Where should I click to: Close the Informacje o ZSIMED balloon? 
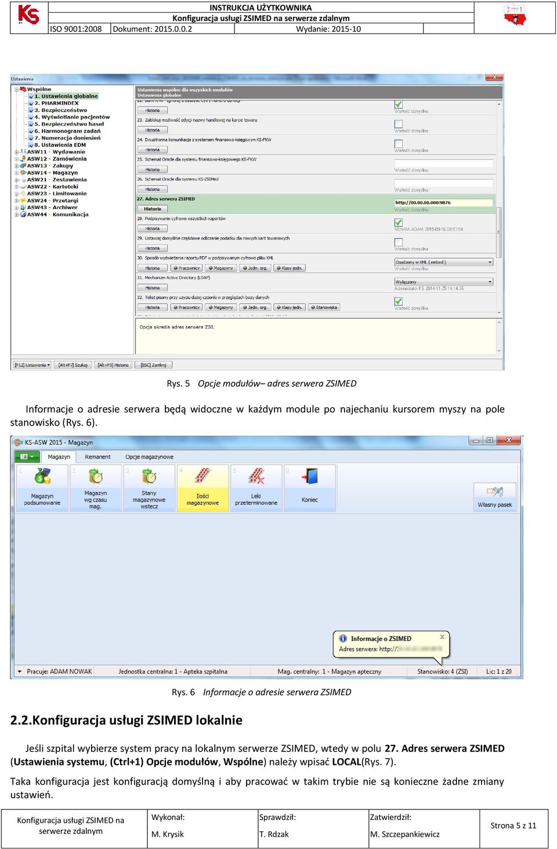pyautogui.click(x=442, y=637)
